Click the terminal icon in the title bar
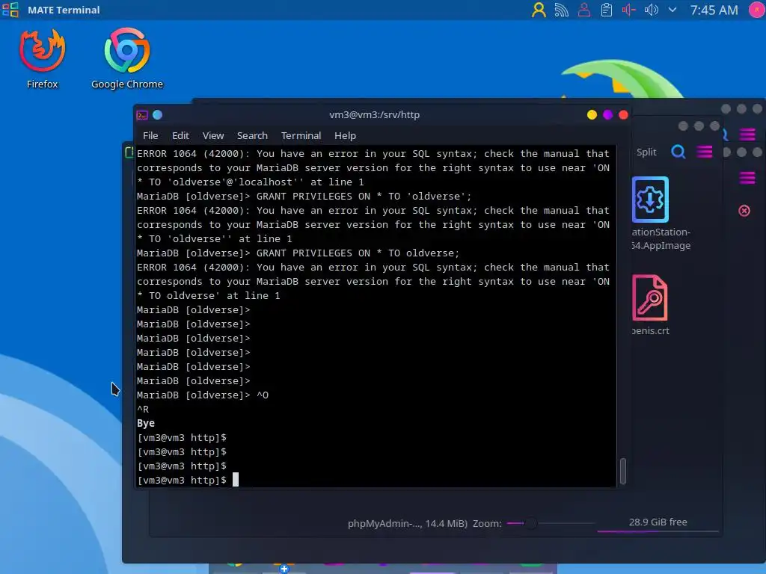The image size is (766, 574). pos(142,115)
